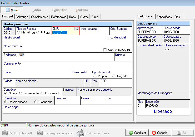Click the CEP lookup icon beside Endereço

(21, 55)
